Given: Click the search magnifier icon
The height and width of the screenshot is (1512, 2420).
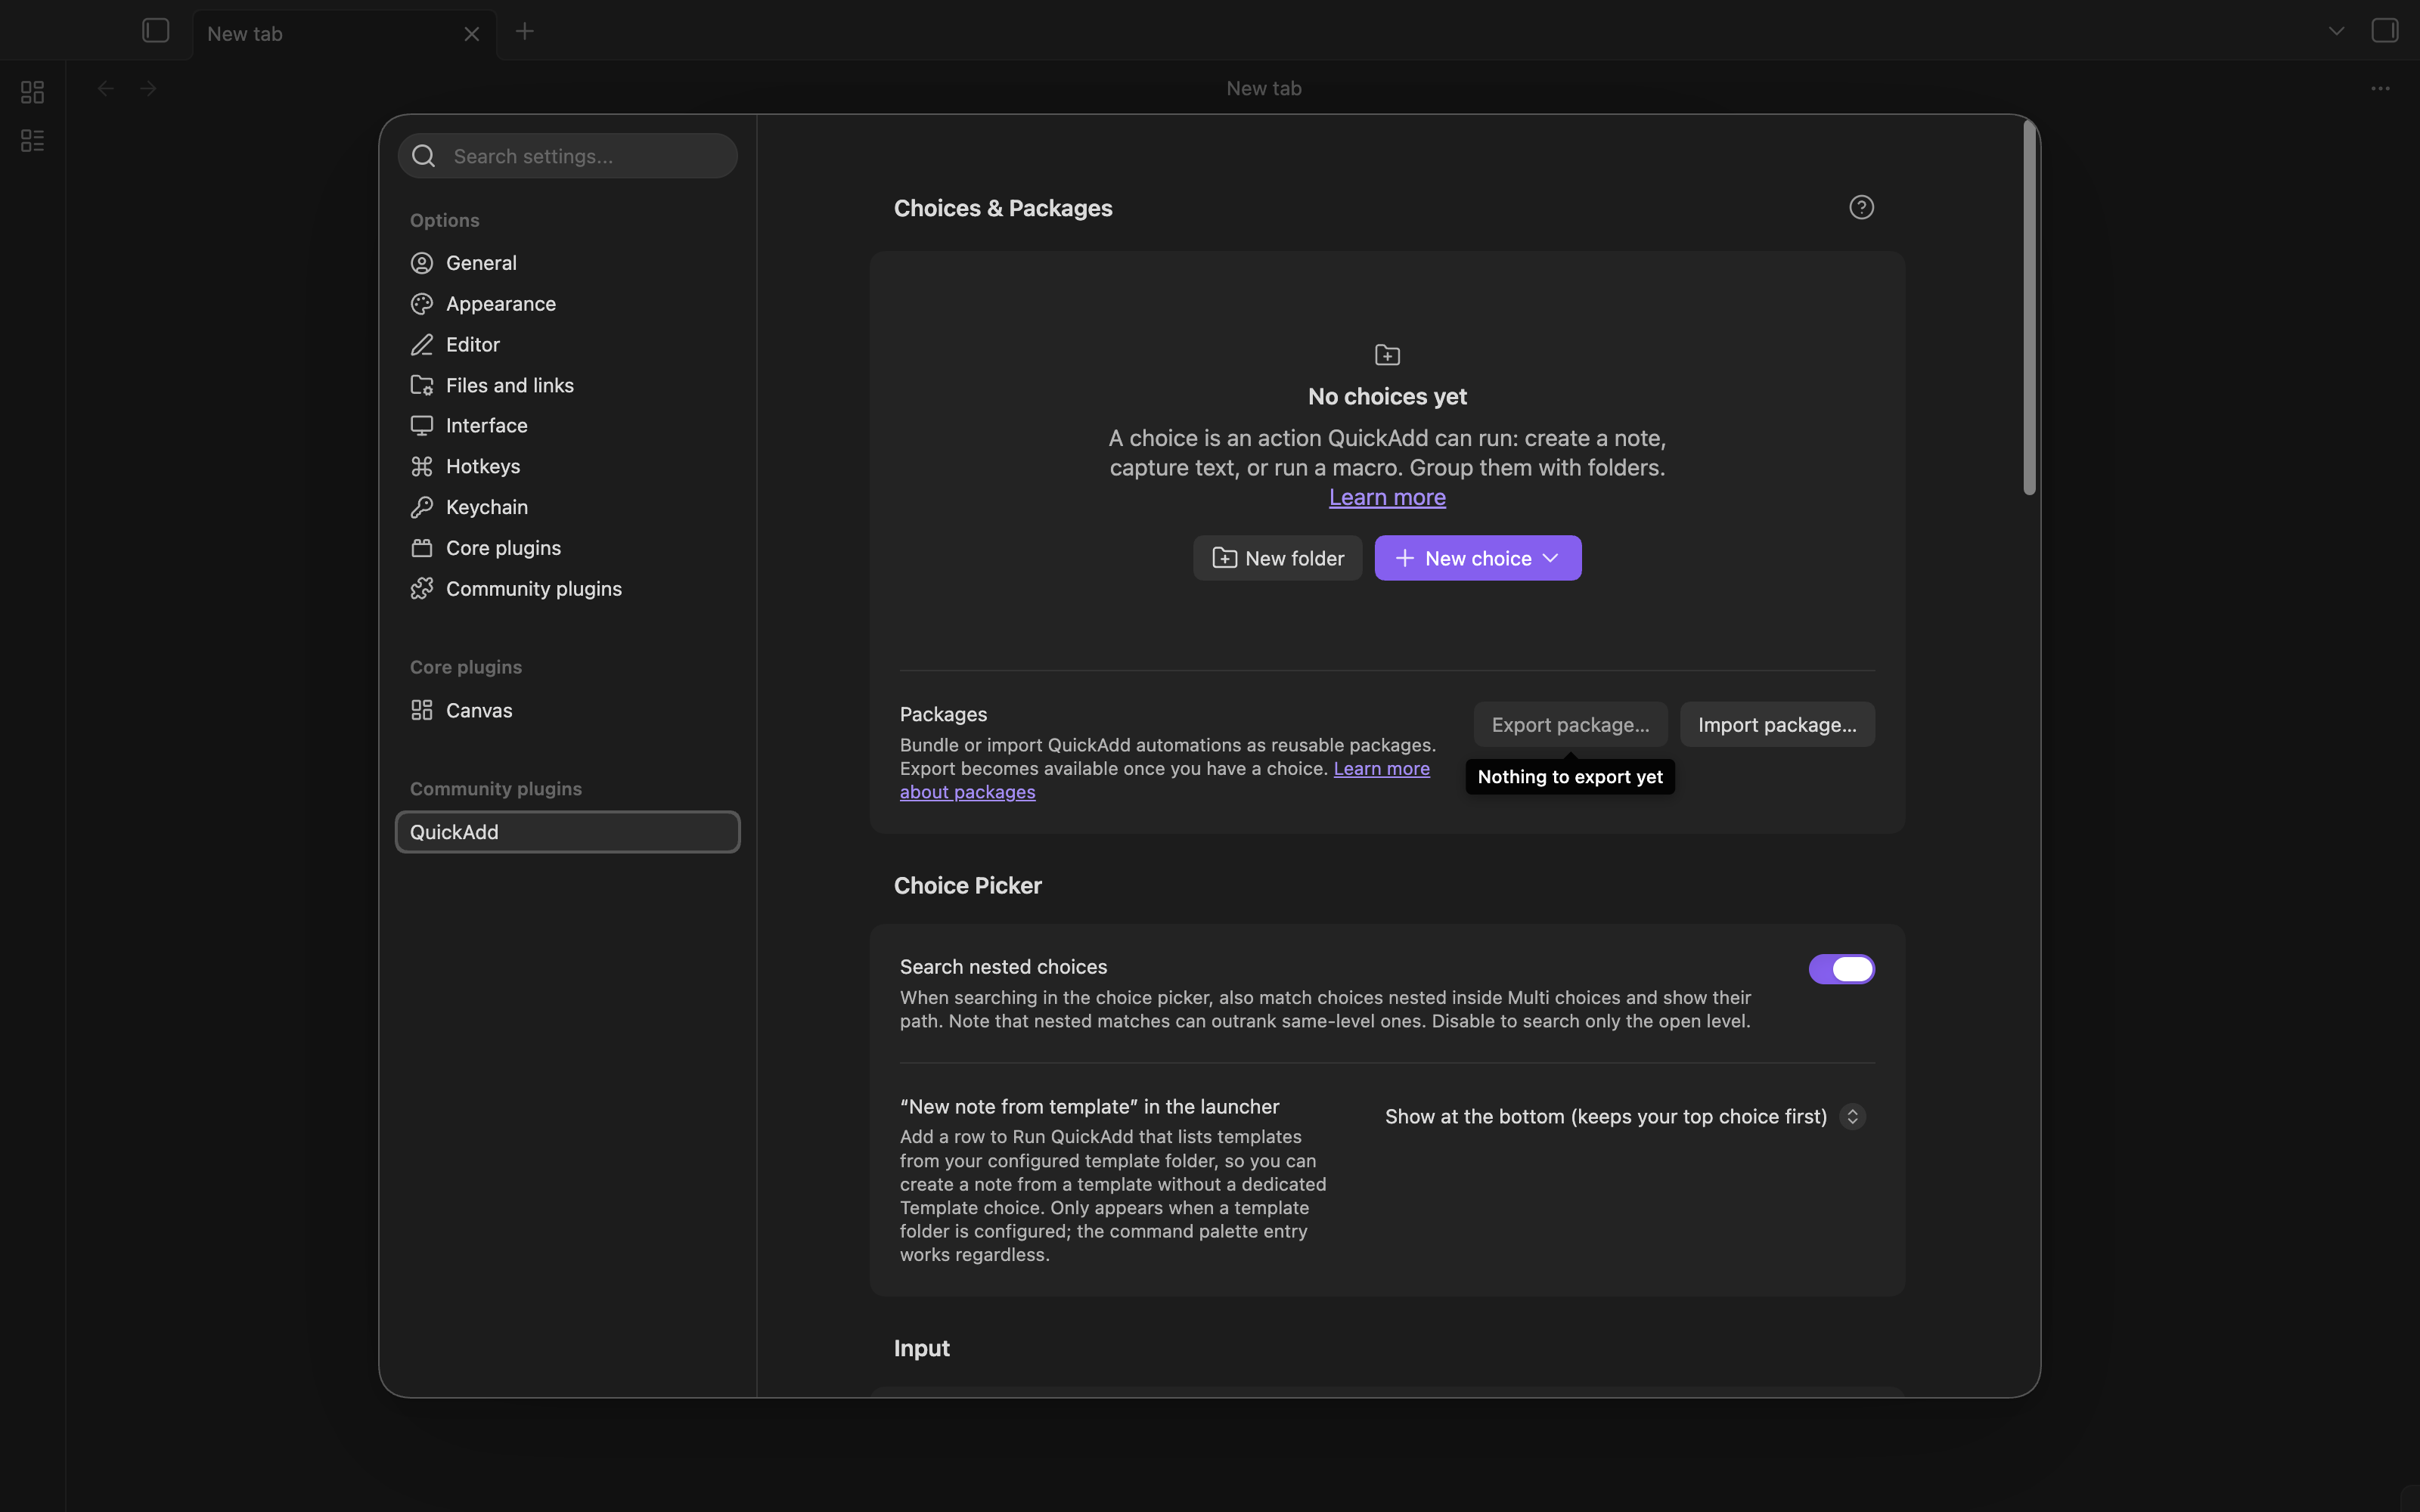Looking at the screenshot, I should 424,156.
